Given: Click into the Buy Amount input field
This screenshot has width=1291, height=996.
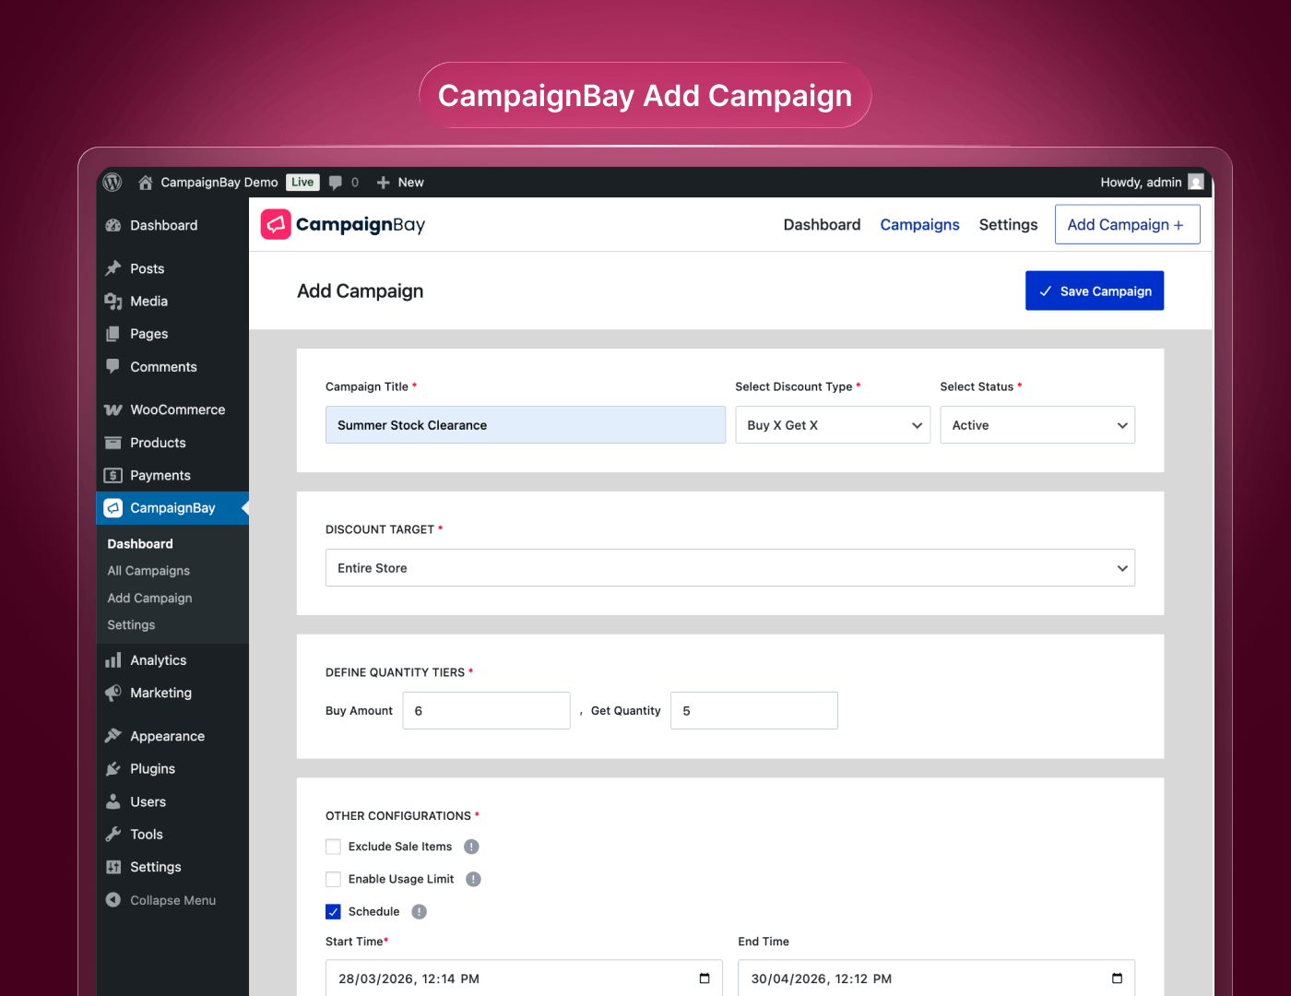Looking at the screenshot, I should [x=486, y=711].
